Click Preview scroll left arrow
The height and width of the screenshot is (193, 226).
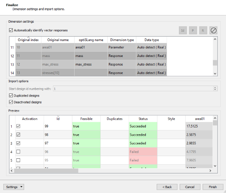12,171
